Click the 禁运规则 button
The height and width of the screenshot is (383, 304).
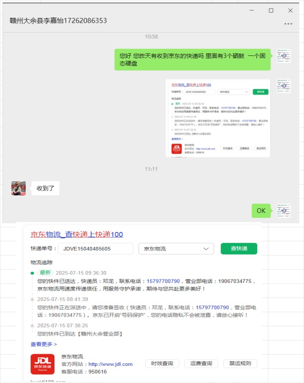pos(240,363)
